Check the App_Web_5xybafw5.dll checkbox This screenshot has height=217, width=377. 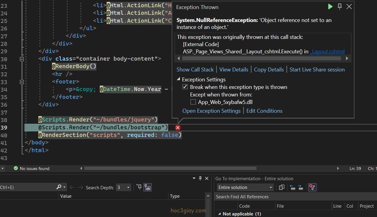click(193, 102)
